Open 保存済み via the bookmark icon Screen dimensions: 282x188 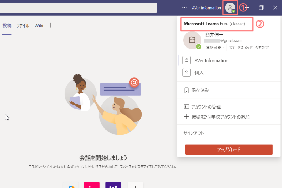point(186,90)
